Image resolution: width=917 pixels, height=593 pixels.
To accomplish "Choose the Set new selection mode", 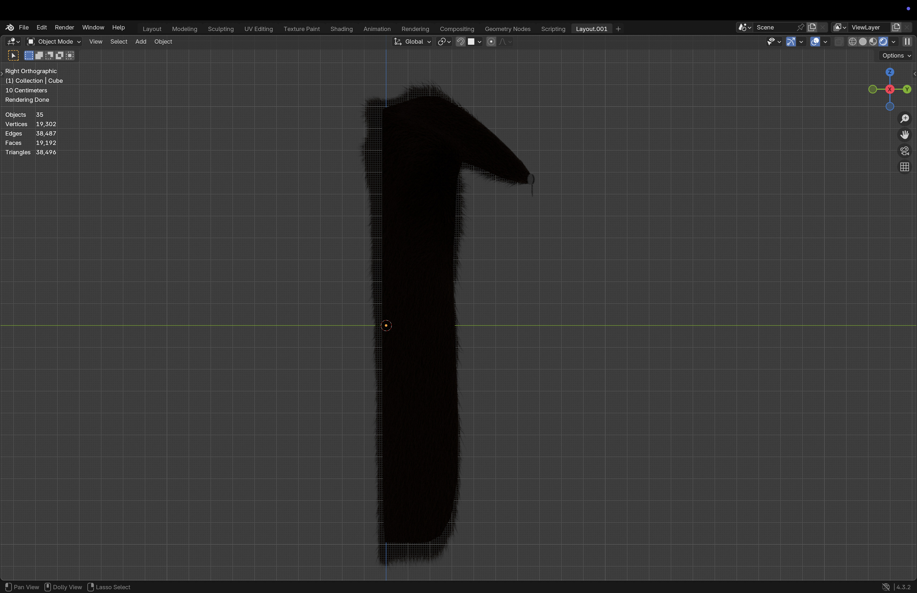I will 29,55.
